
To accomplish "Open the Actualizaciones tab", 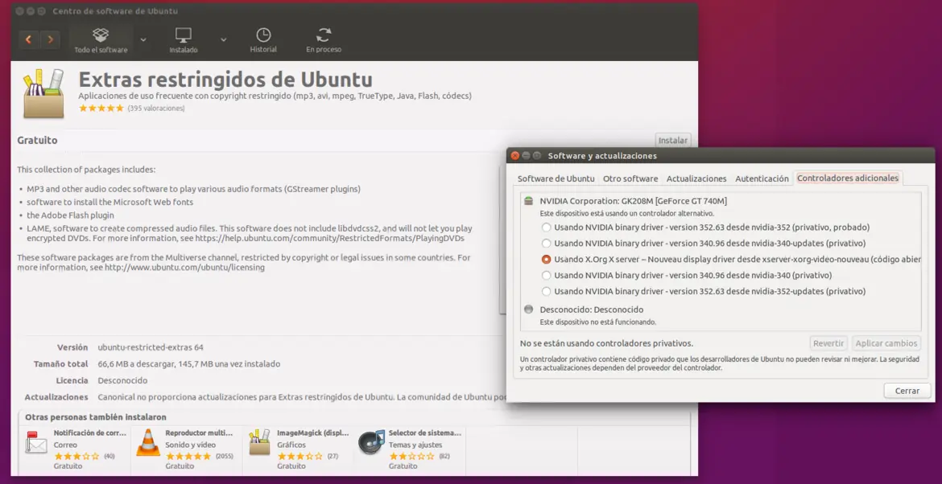I will (696, 178).
